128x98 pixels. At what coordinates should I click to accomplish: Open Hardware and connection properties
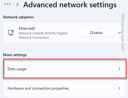tap(65, 88)
